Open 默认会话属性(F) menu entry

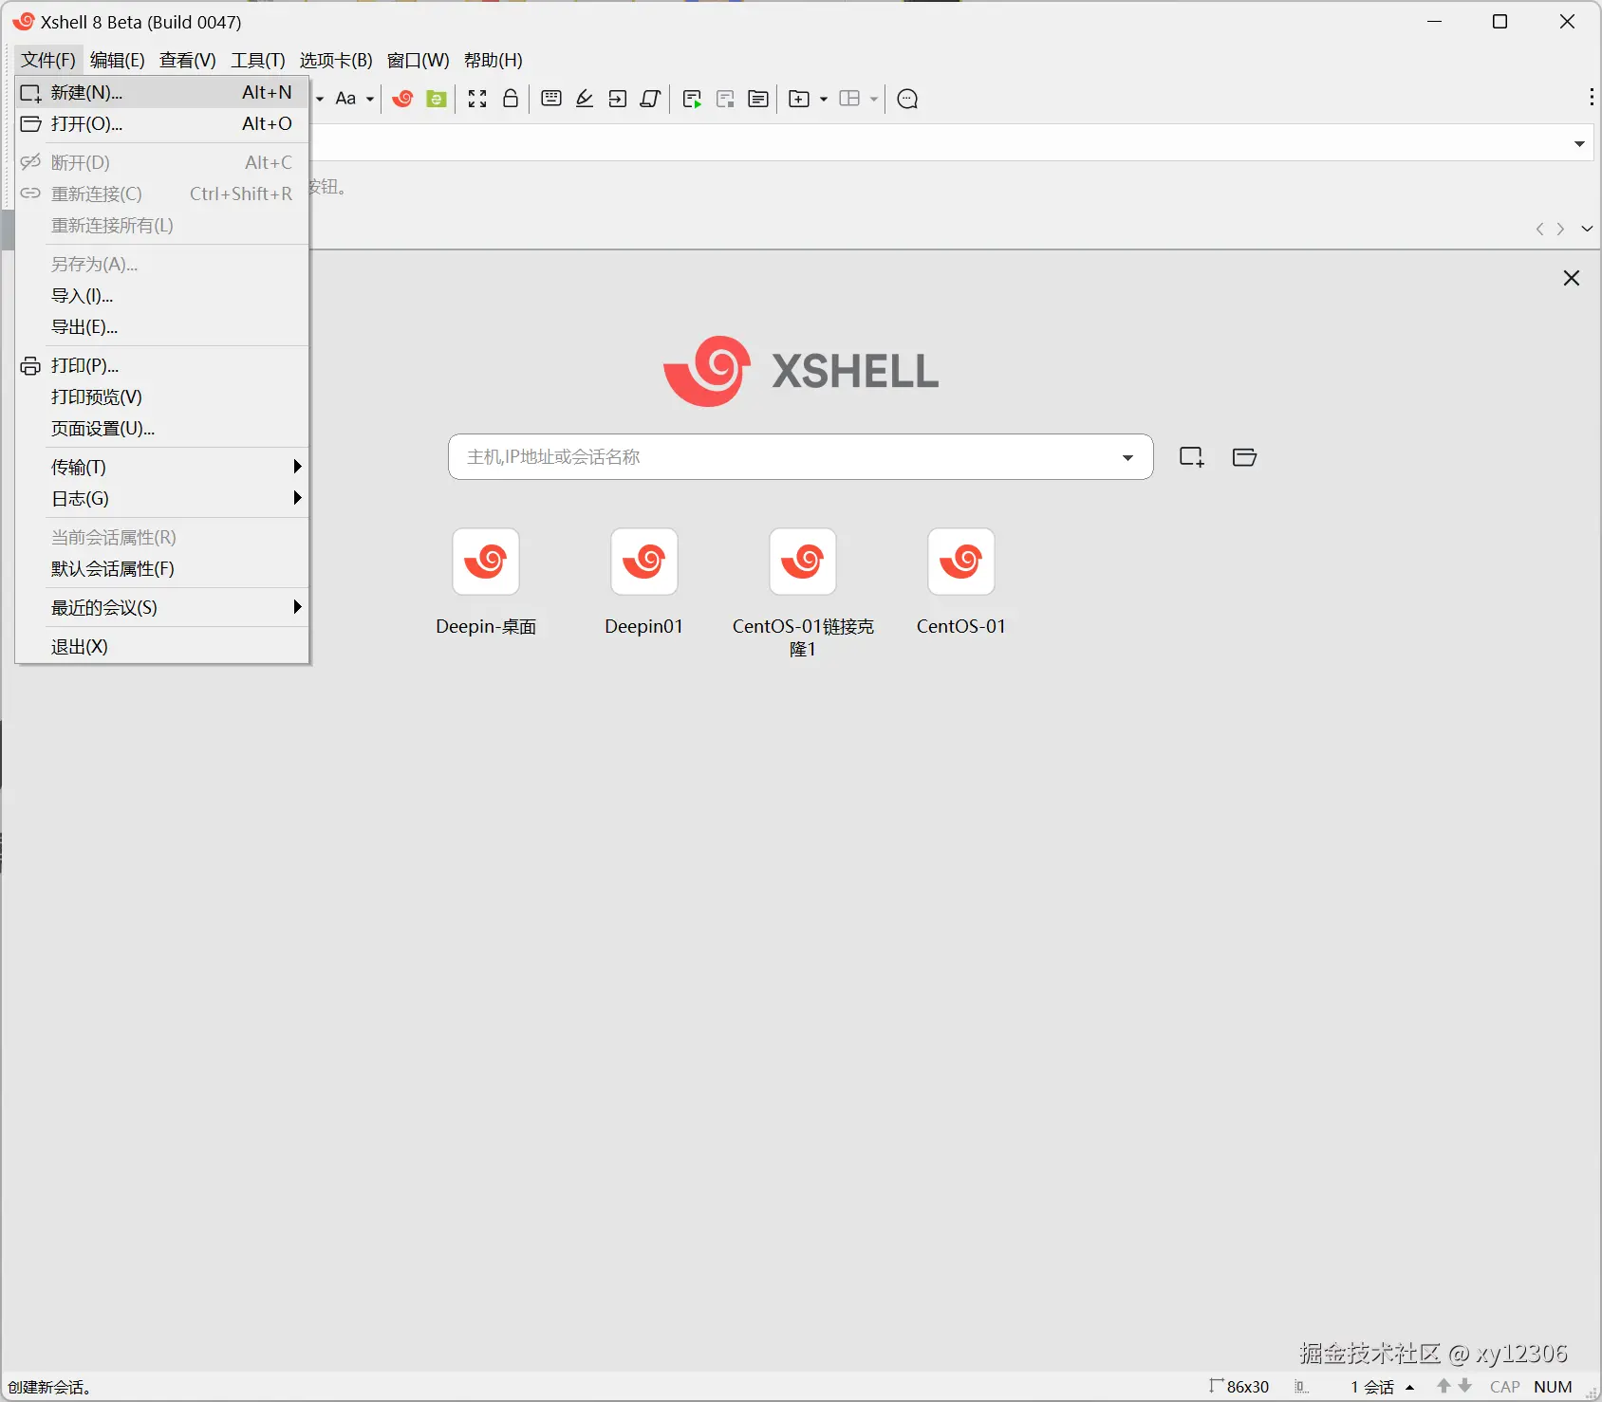coord(163,568)
